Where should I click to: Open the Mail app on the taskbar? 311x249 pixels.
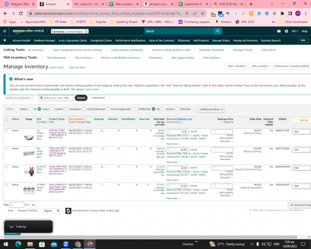tap(54, 244)
